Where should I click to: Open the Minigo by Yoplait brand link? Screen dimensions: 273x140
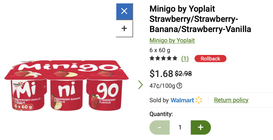click(x=172, y=40)
